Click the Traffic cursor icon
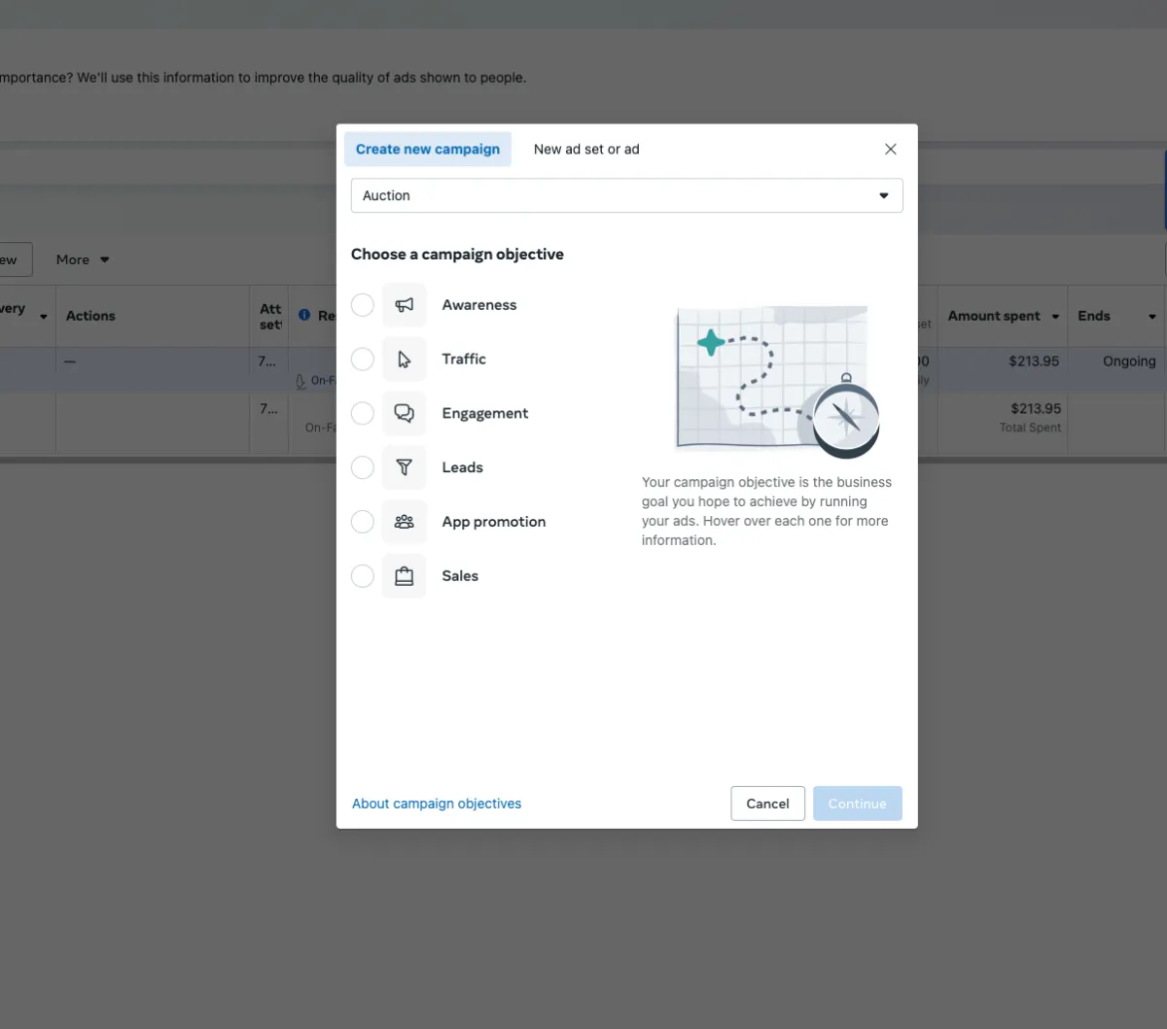Screen dimensions: 1167x1029 [x=405, y=360]
